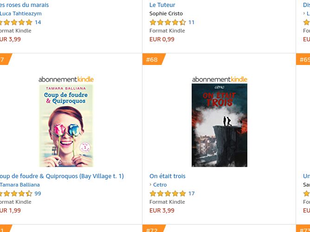310x232 pixels.
Task: Open Coup de foudre & Quiproquos cover image
Action: (x=66, y=126)
